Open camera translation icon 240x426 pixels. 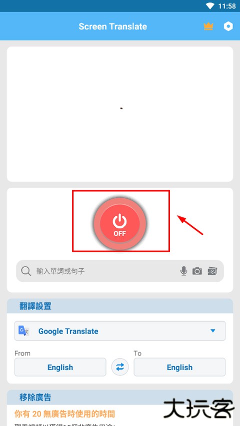pos(197,271)
